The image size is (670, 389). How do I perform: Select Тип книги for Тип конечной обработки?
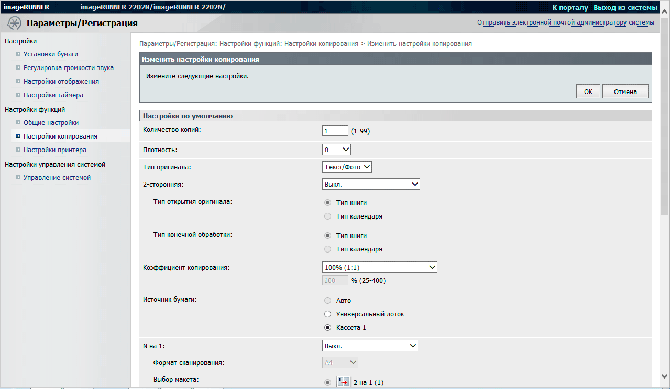(x=328, y=236)
